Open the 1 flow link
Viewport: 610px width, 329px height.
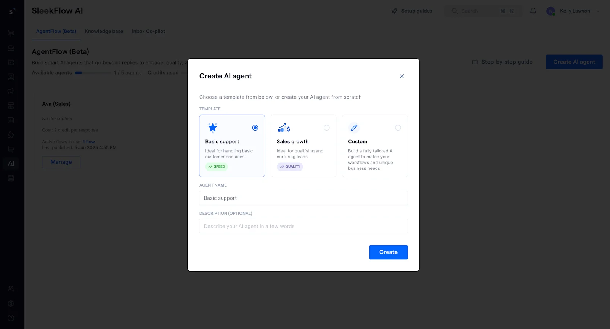pyautogui.click(x=89, y=142)
